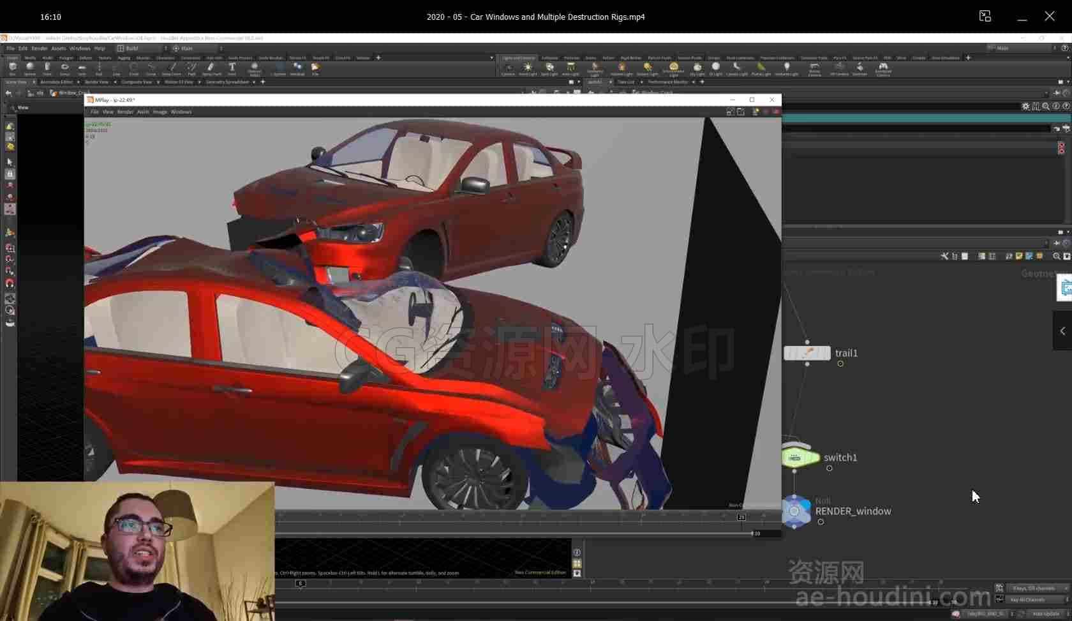1072x621 pixels.
Task: Select the File shelf tool
Action: click(x=315, y=68)
